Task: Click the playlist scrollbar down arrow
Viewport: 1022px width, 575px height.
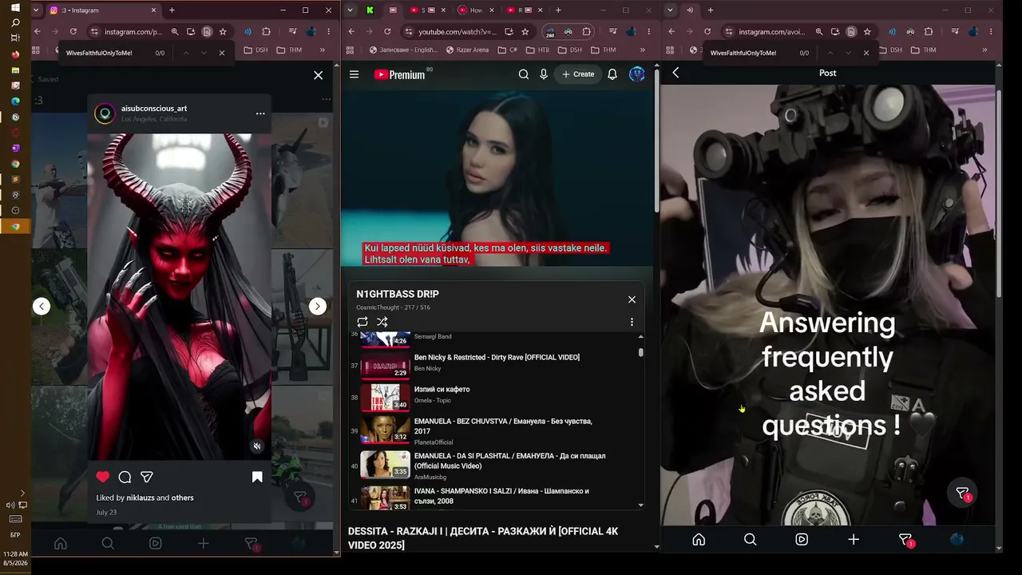Action: 640,506
